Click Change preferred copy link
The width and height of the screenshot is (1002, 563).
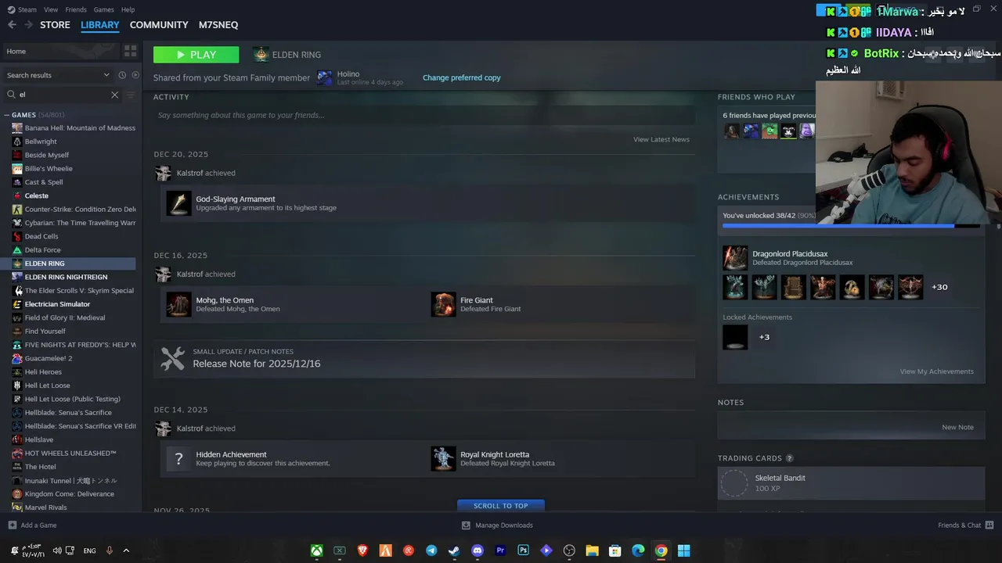click(x=461, y=77)
